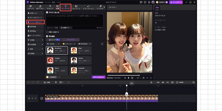Select the Bradford voice card
222x111 pixels.
tap(57, 51)
